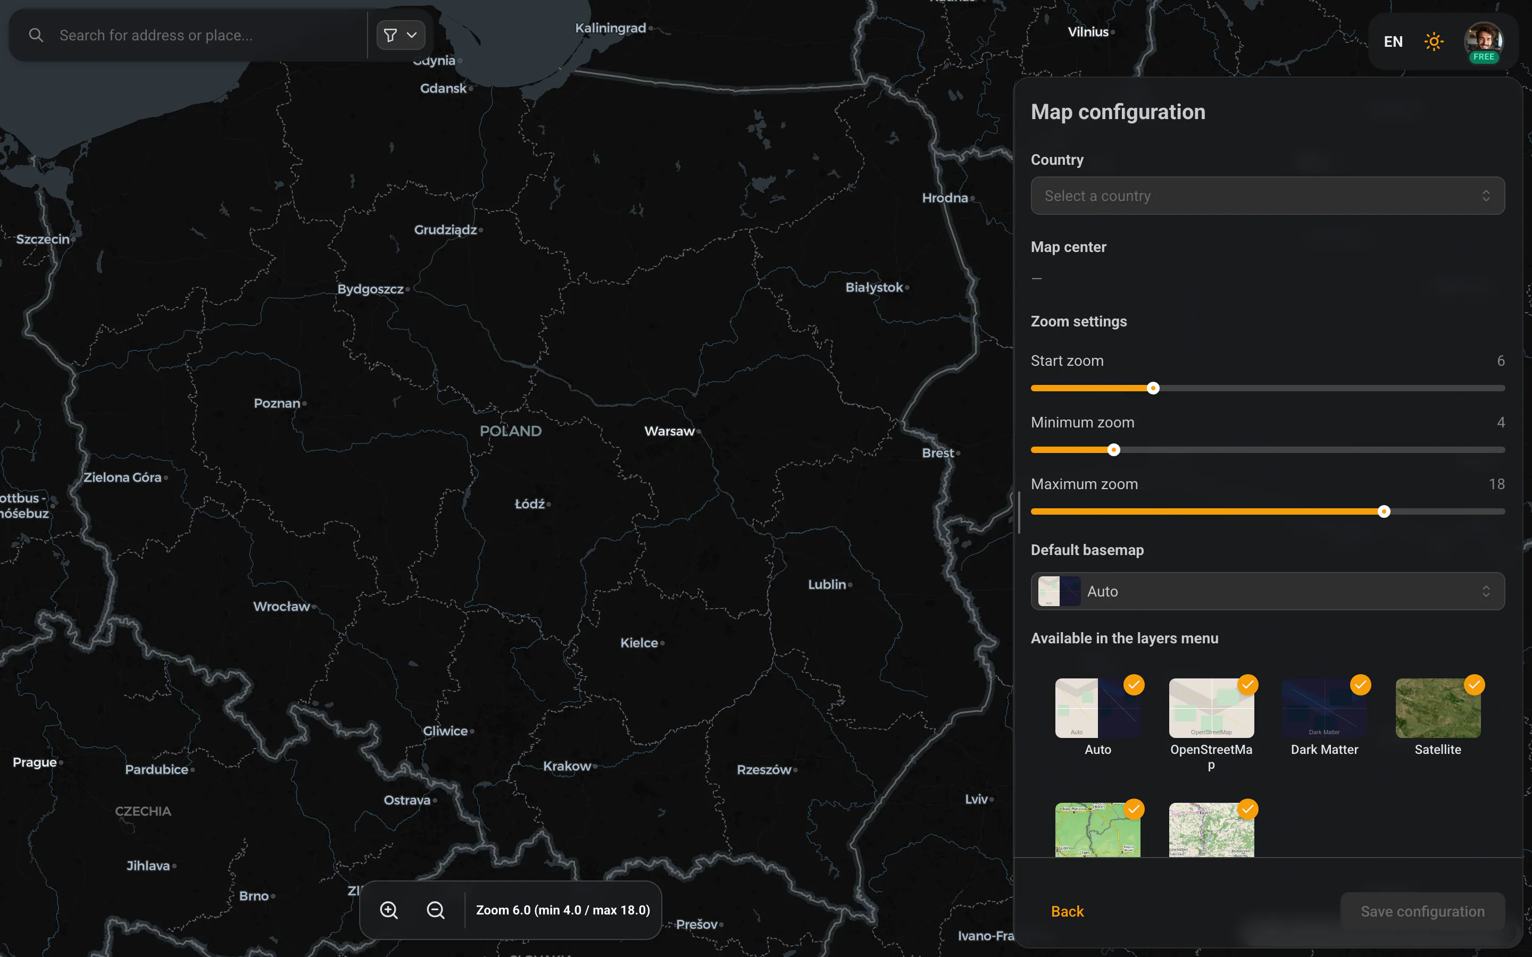Open the filter dropdown next to search
The width and height of the screenshot is (1532, 957).
tap(401, 36)
